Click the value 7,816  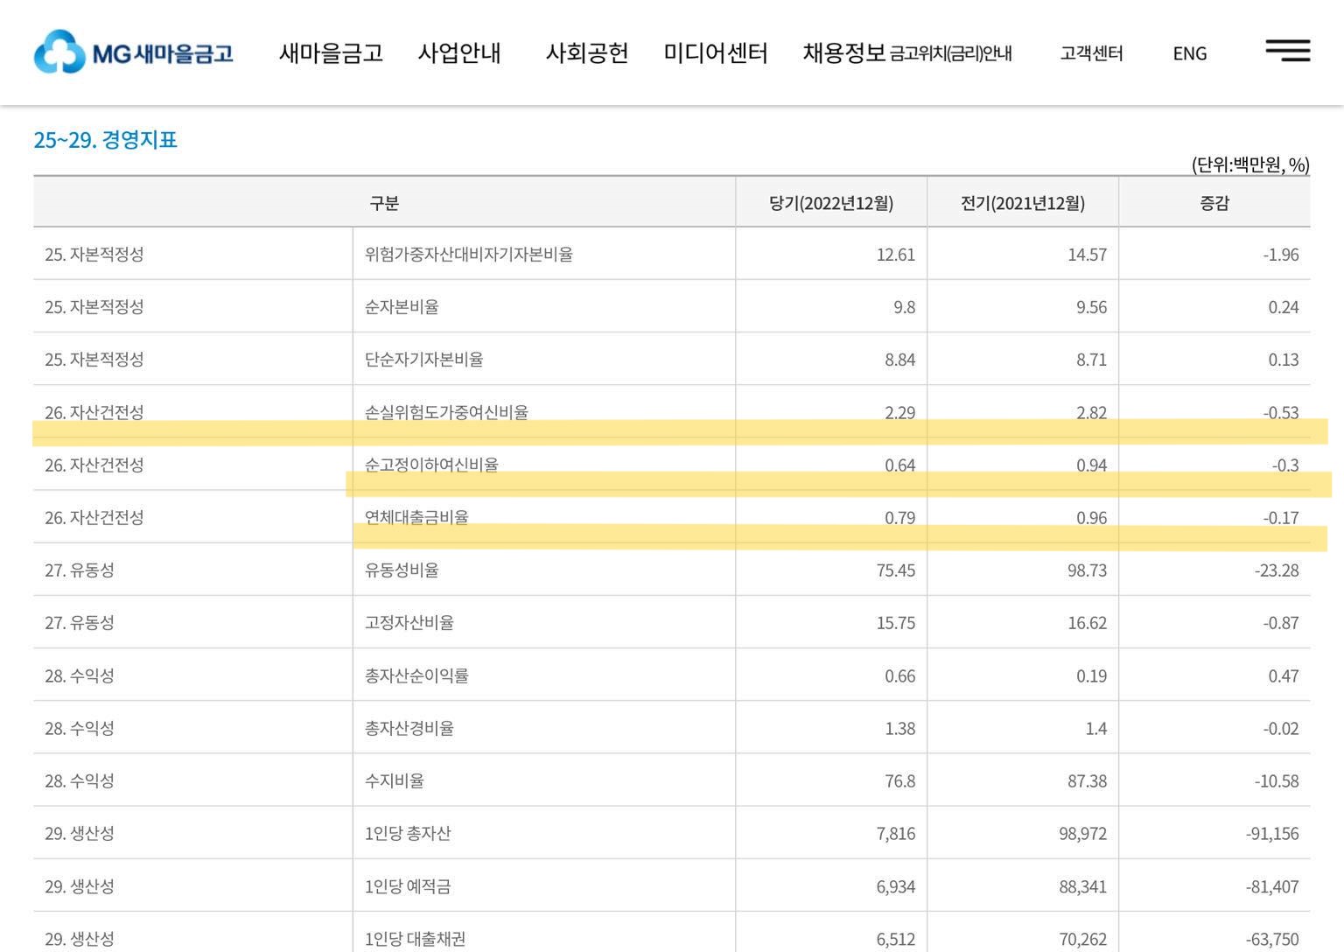[896, 833]
